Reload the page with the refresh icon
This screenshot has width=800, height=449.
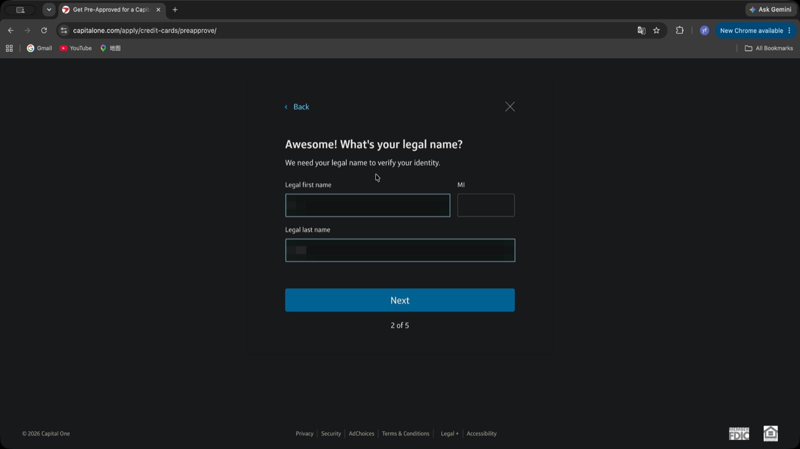(x=44, y=30)
